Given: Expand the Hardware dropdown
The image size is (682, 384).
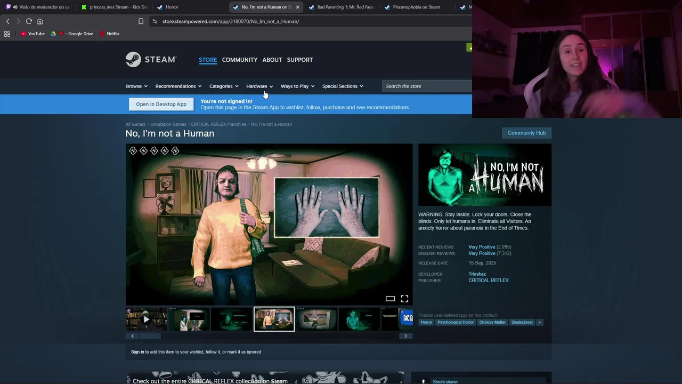Looking at the screenshot, I should (259, 86).
